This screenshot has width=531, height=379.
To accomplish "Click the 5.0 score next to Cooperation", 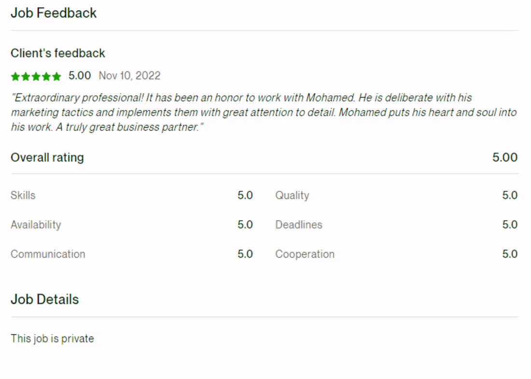I will click(510, 254).
